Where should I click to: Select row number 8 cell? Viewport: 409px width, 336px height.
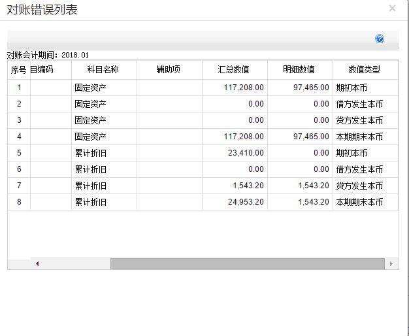[x=19, y=202]
